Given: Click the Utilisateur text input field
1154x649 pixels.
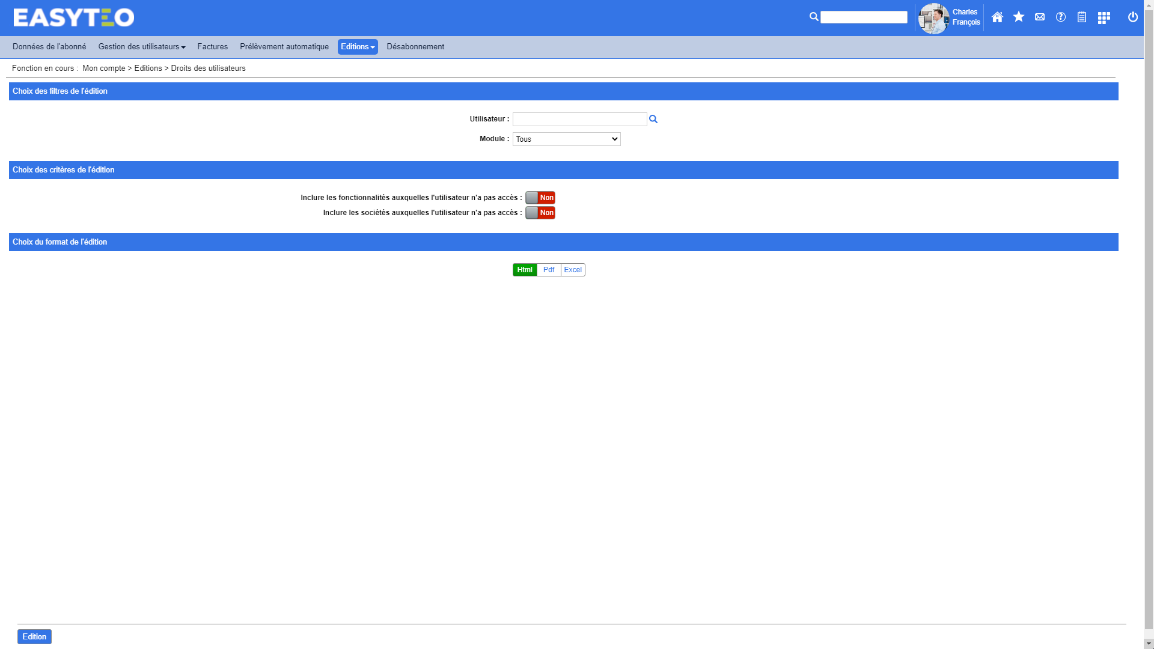Looking at the screenshot, I should click(x=579, y=120).
